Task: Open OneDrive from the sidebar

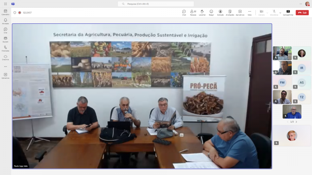Action: 5,57
